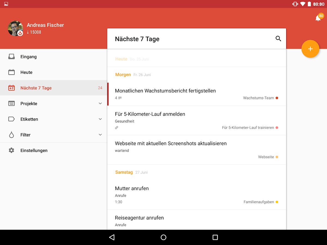The image size is (327, 245).
Task: Expand the Etiketten section
Action: (100, 119)
